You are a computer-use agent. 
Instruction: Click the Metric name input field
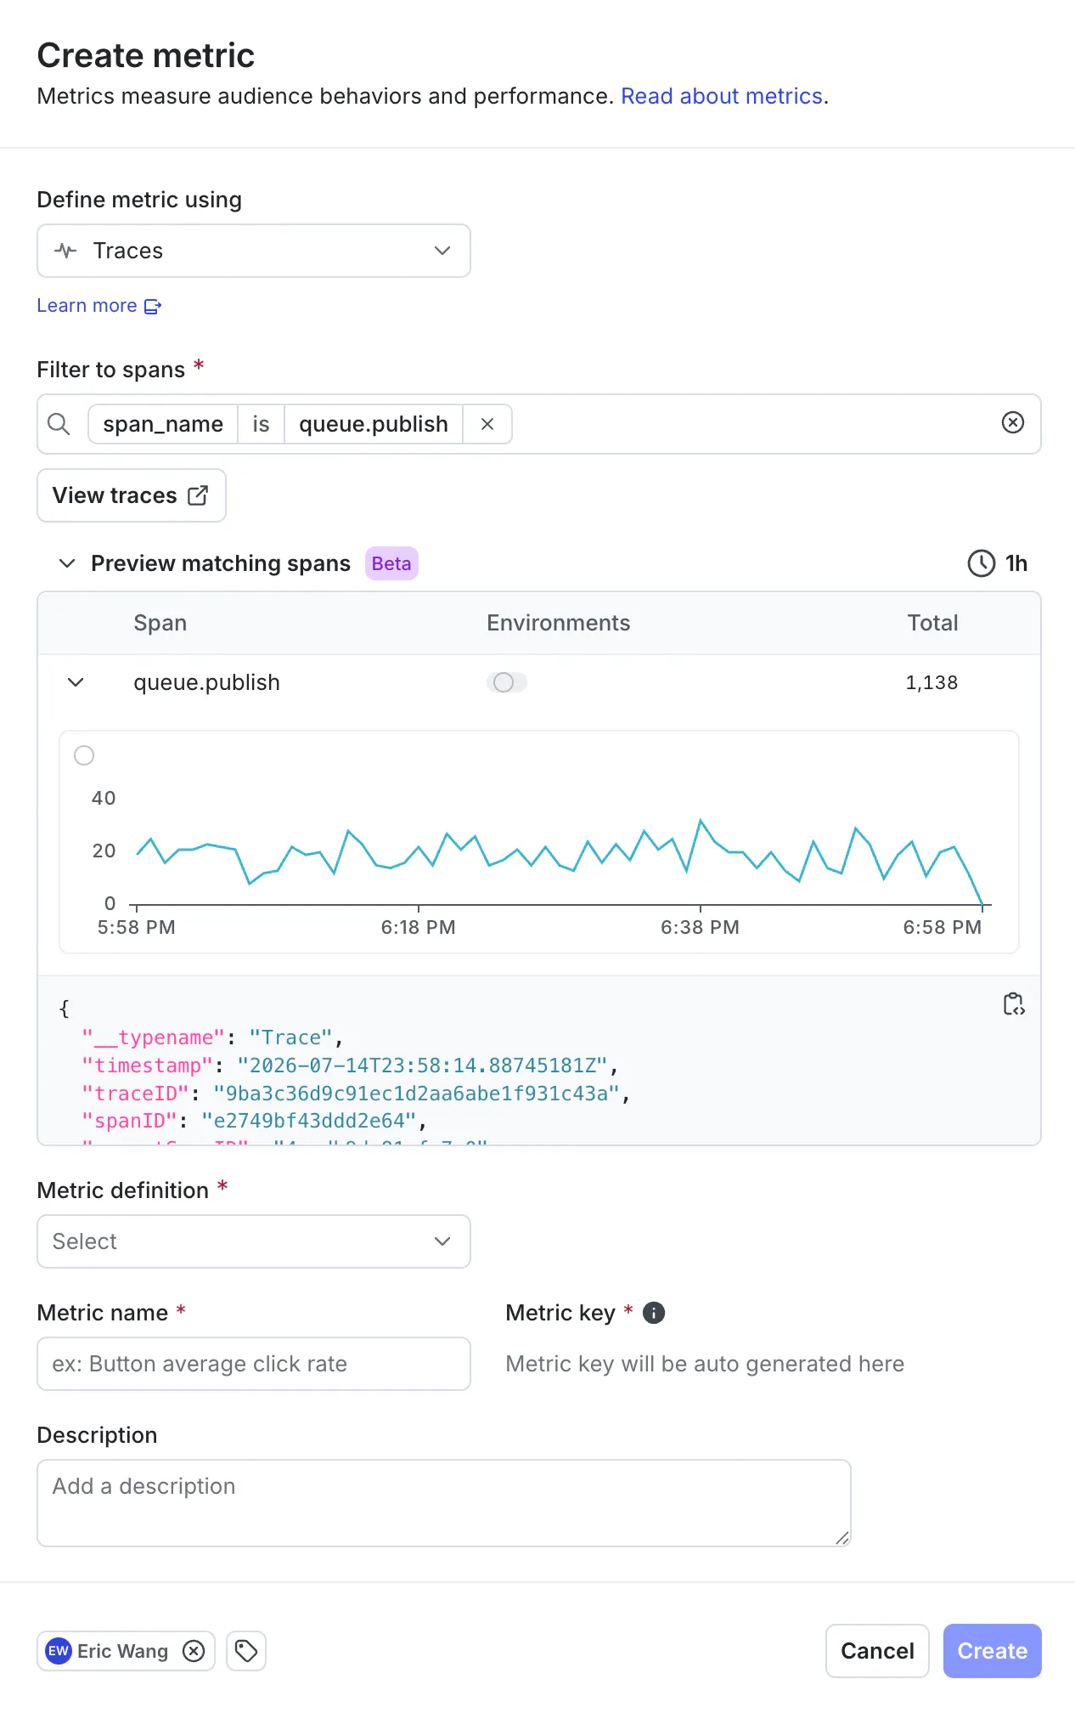tap(253, 1364)
